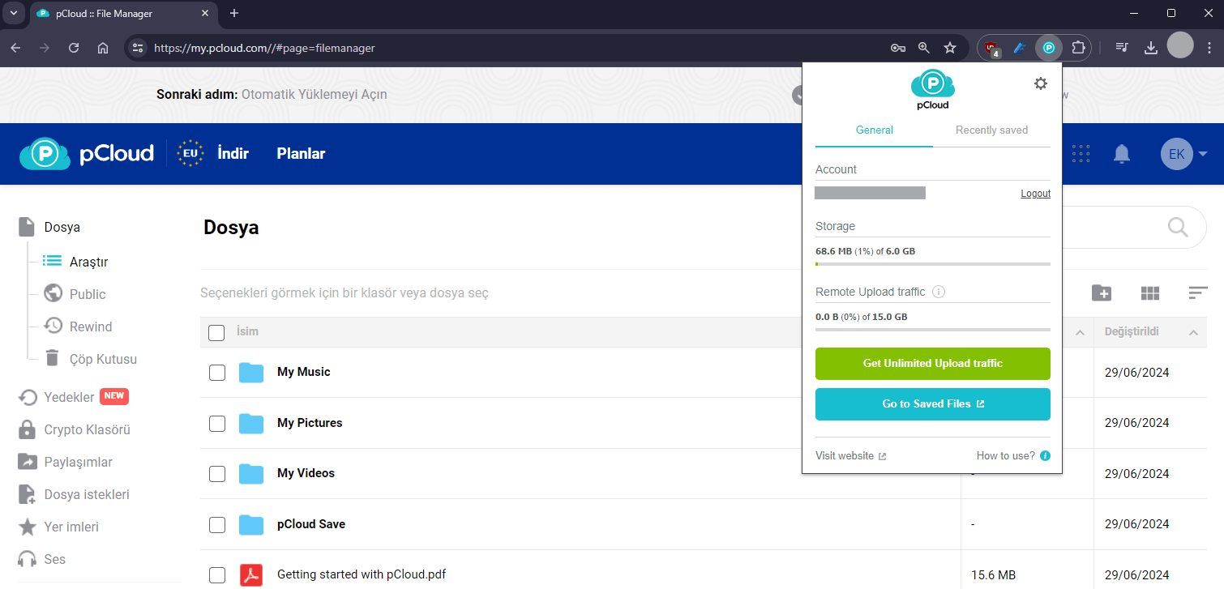Reload the pCloud page

pyautogui.click(x=74, y=48)
